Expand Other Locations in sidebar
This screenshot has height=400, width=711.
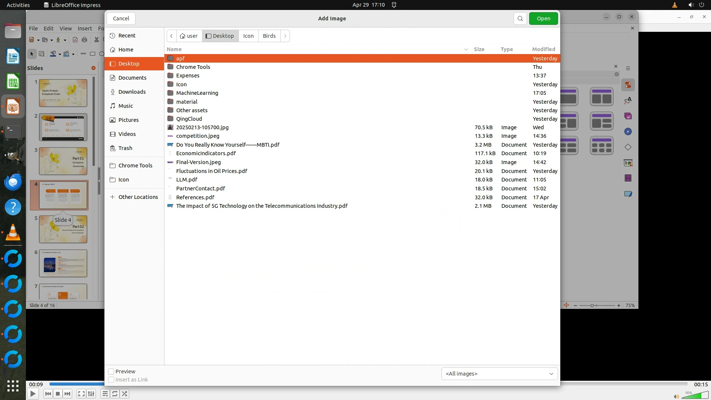pyautogui.click(x=138, y=197)
